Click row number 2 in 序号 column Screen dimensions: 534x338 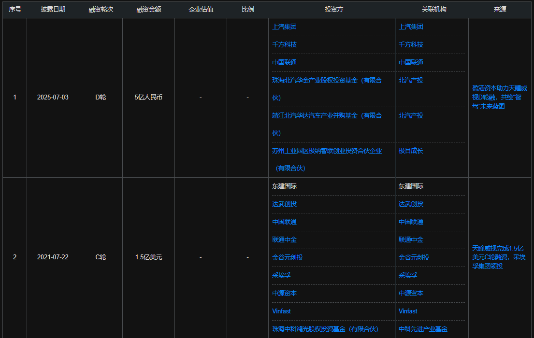(x=14, y=257)
